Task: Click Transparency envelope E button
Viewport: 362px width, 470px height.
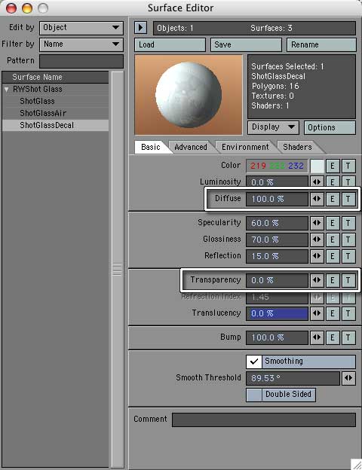Action: 333,280
